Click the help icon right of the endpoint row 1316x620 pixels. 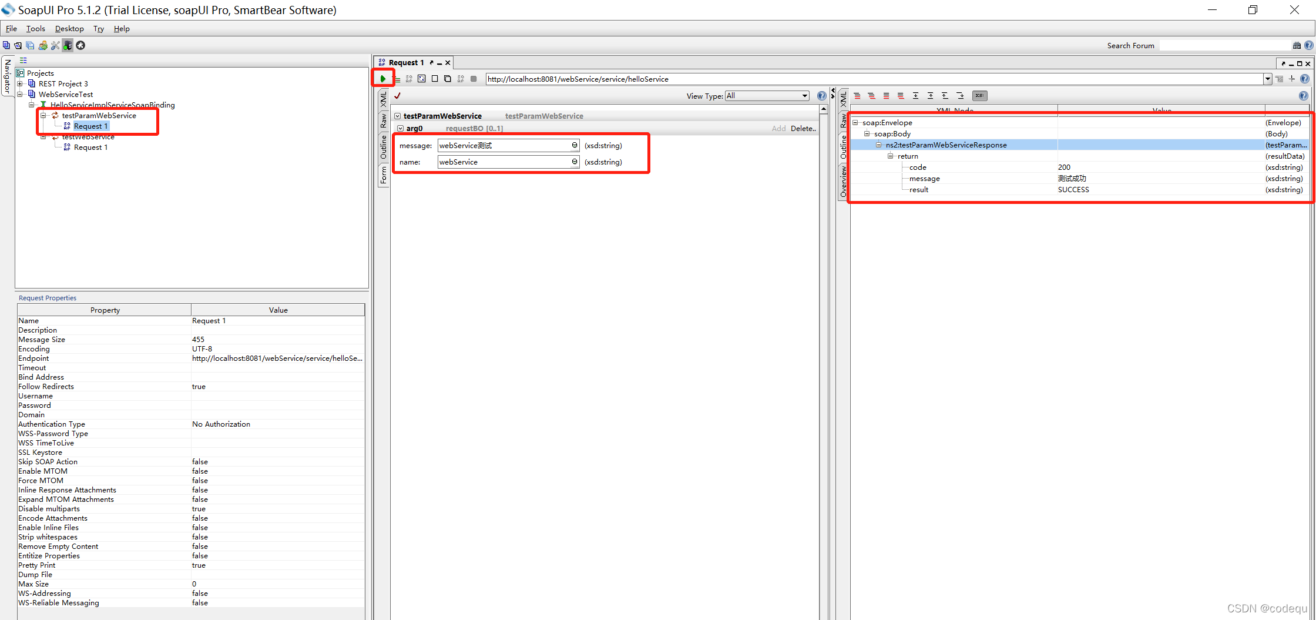tap(1305, 79)
